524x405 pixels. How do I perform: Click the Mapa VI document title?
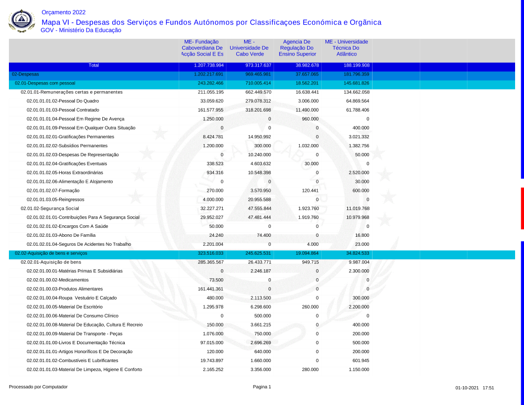click(x=211, y=22)
